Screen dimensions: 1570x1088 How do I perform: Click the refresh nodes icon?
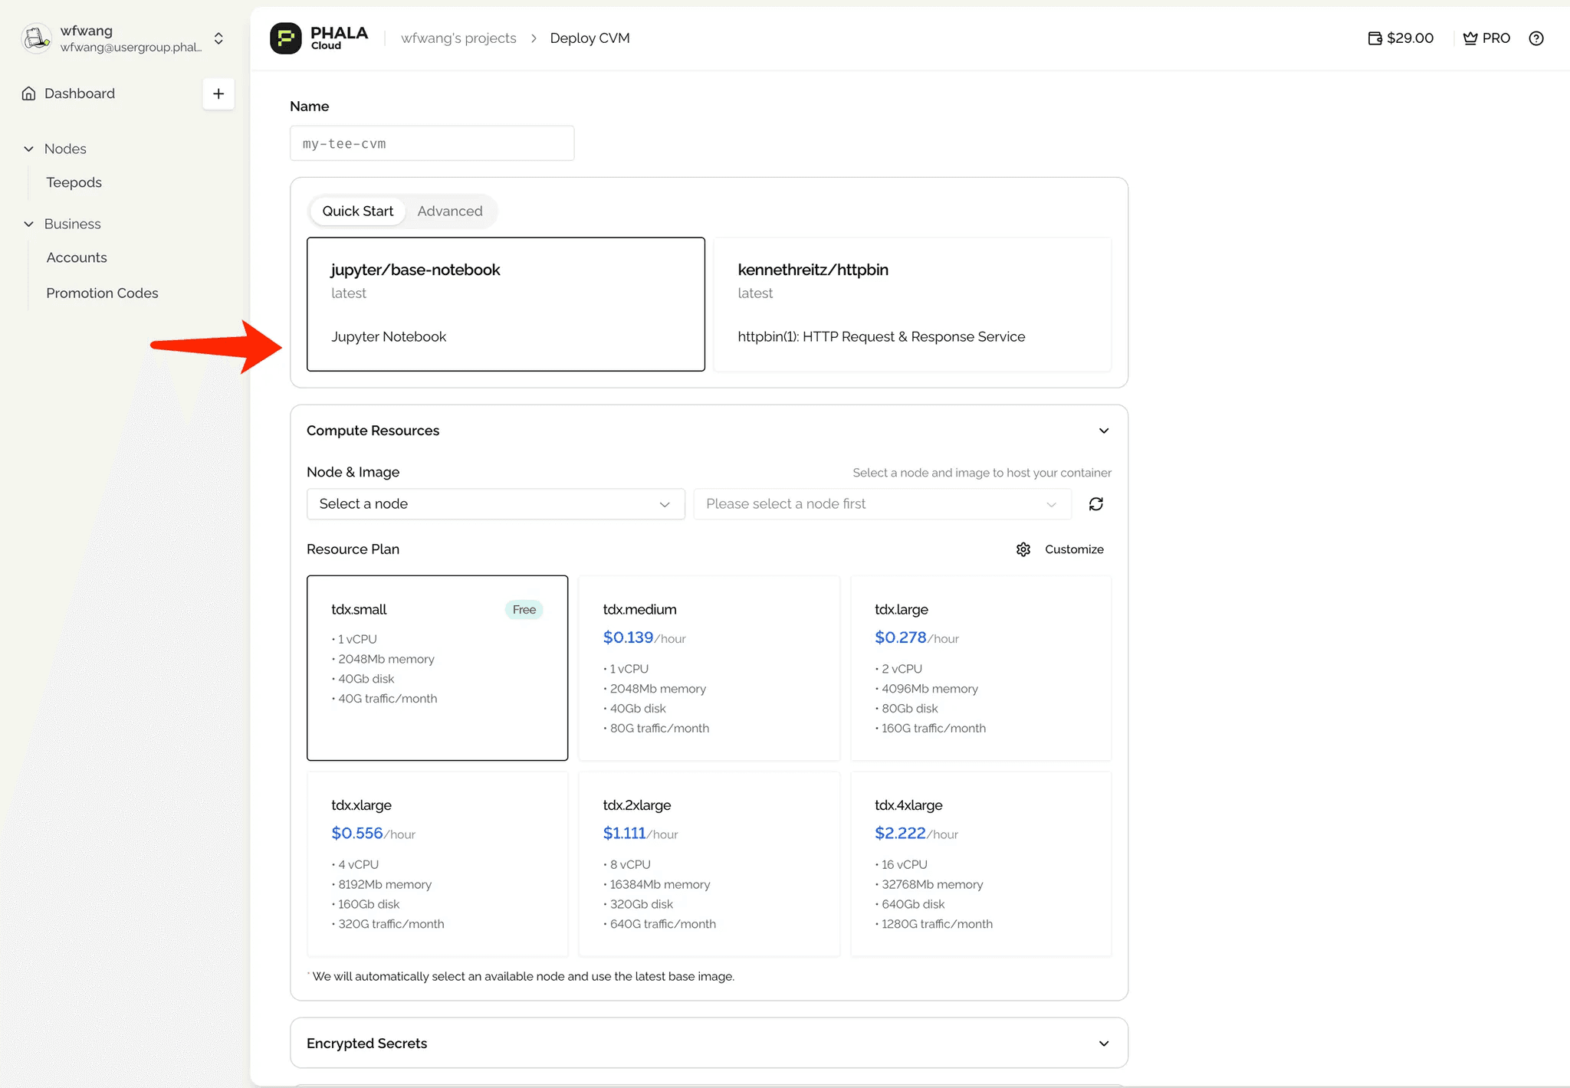point(1095,504)
